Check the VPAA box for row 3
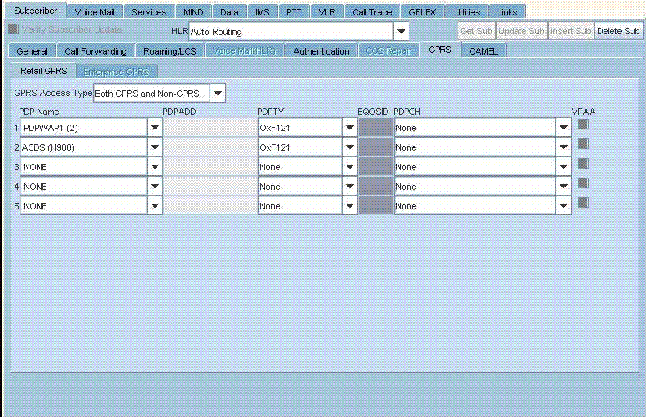Viewport: 646px width, 417px height. tap(583, 163)
